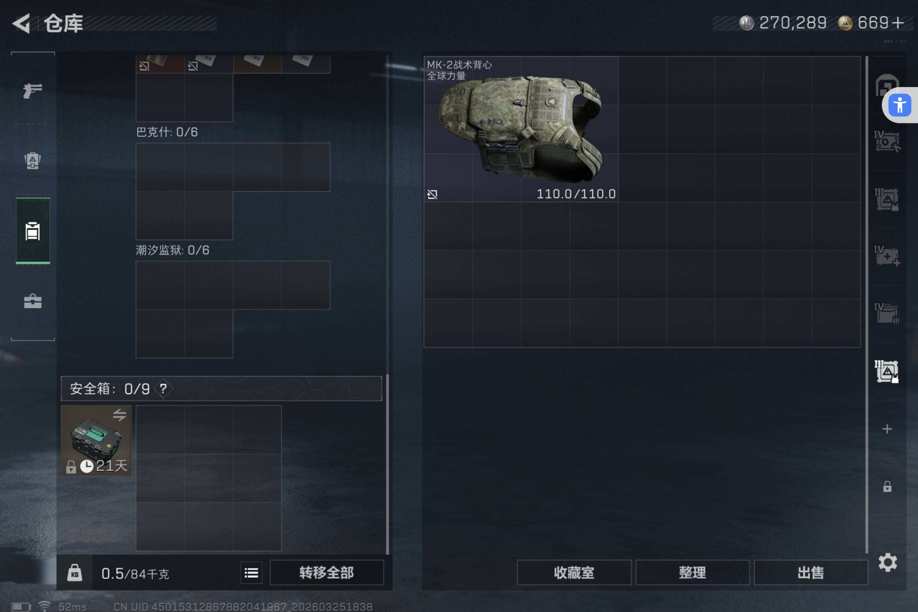Select the highlighted level III armor box
Image resolution: width=918 pixels, height=612 pixels.
coord(887,372)
